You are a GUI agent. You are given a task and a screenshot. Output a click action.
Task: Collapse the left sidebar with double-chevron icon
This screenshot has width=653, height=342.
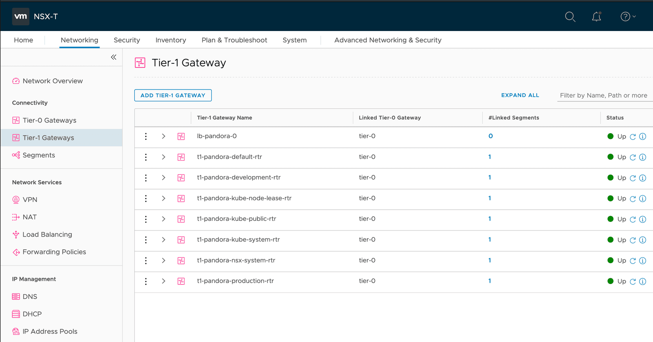pyautogui.click(x=113, y=57)
